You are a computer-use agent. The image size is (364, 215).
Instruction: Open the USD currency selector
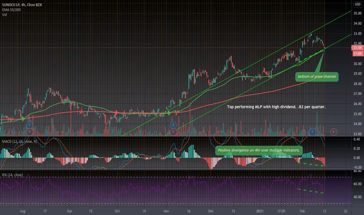357,4
